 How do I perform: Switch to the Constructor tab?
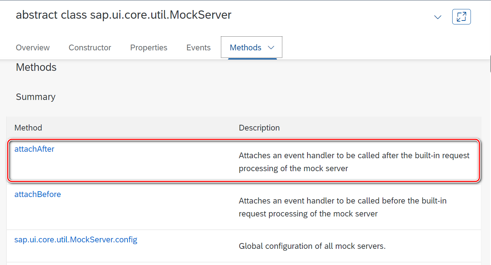click(90, 47)
